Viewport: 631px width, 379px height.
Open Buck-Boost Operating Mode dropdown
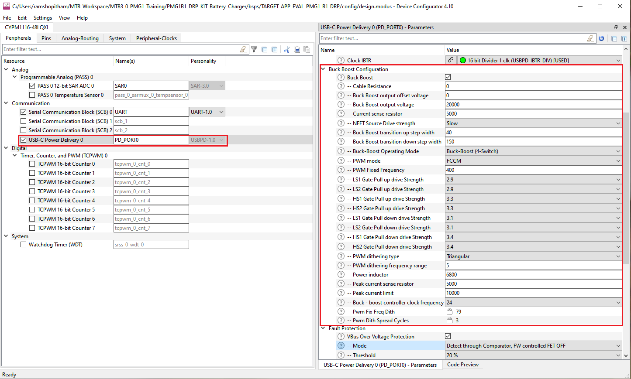(533, 151)
